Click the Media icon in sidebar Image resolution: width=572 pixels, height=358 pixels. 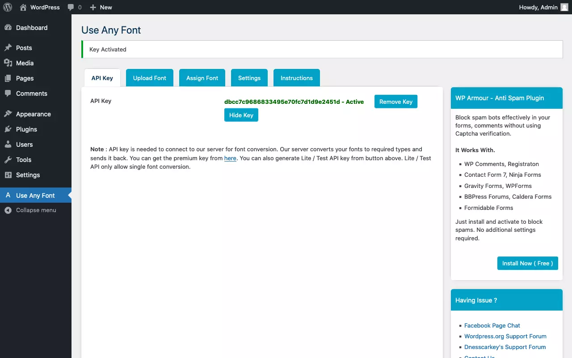pos(8,63)
